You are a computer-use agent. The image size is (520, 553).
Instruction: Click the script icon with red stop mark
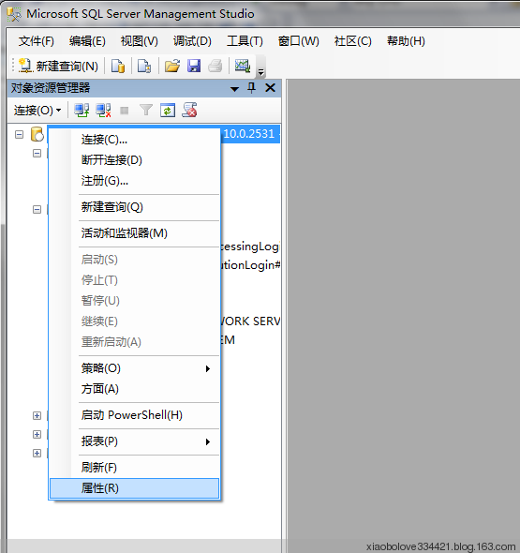click(189, 110)
